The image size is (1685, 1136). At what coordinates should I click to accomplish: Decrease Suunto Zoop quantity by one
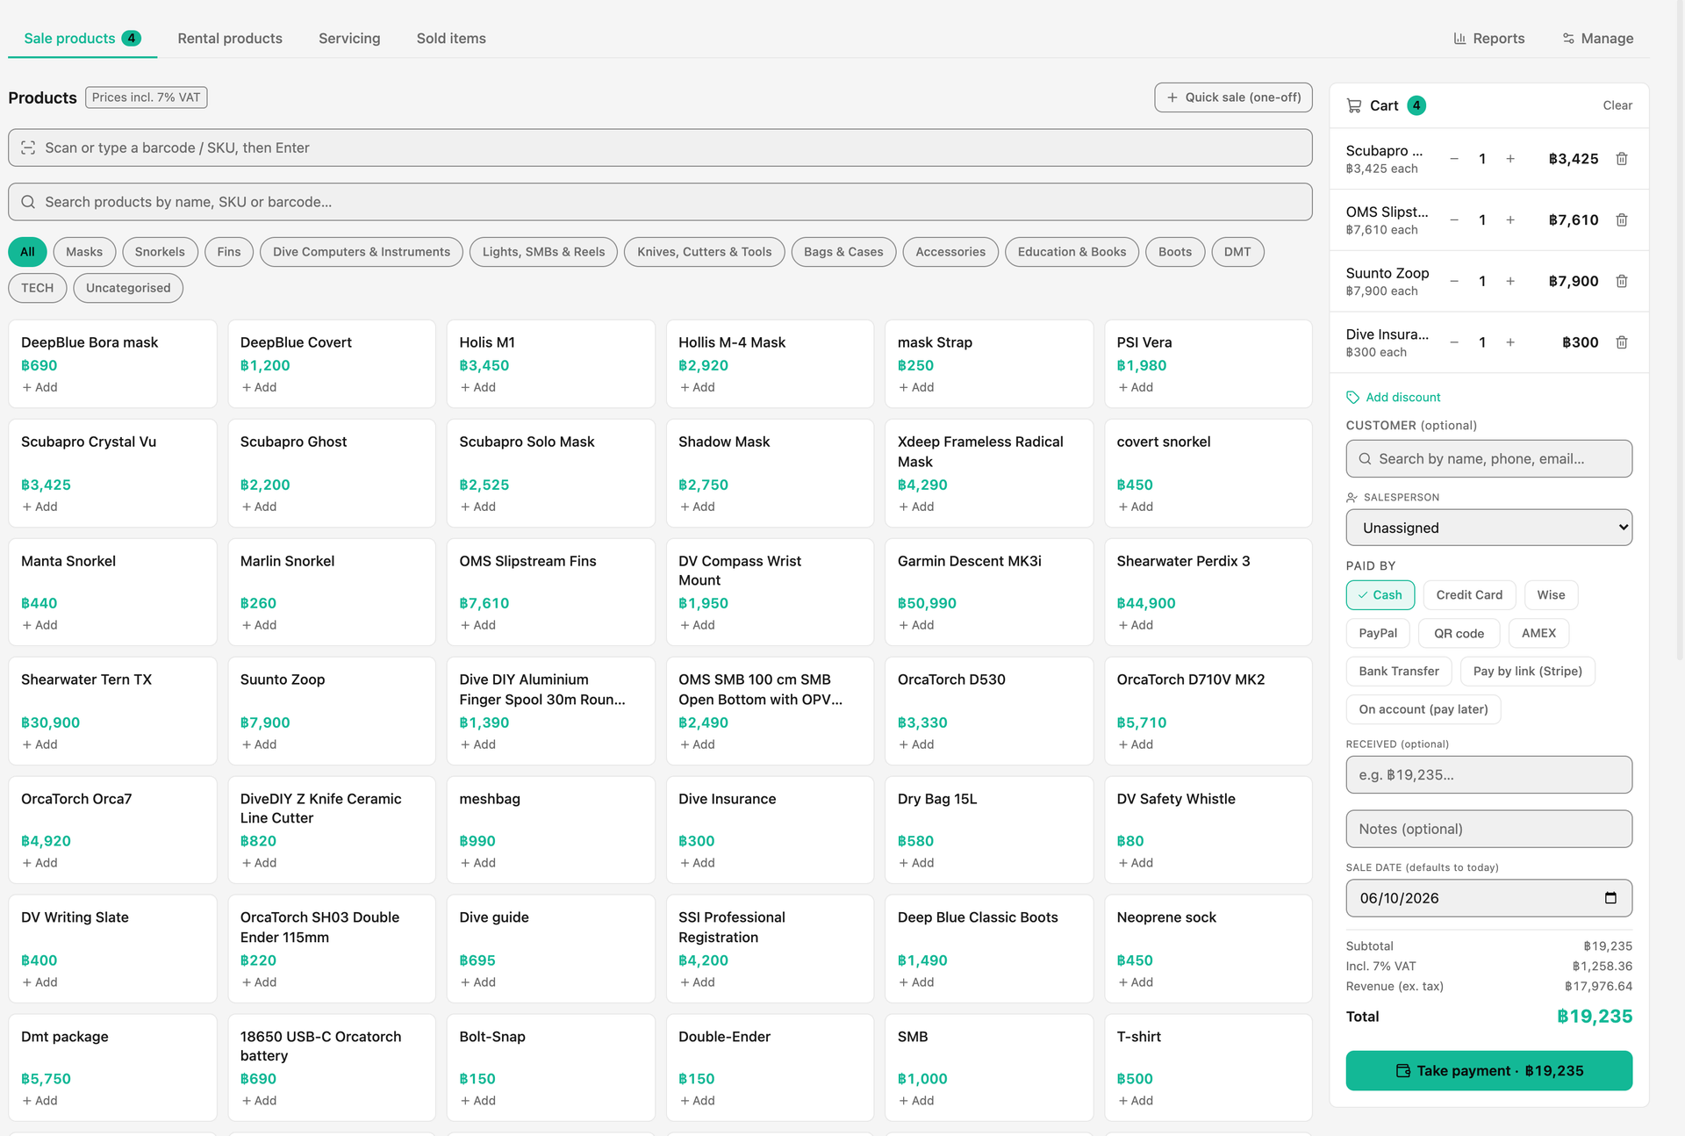click(x=1454, y=281)
